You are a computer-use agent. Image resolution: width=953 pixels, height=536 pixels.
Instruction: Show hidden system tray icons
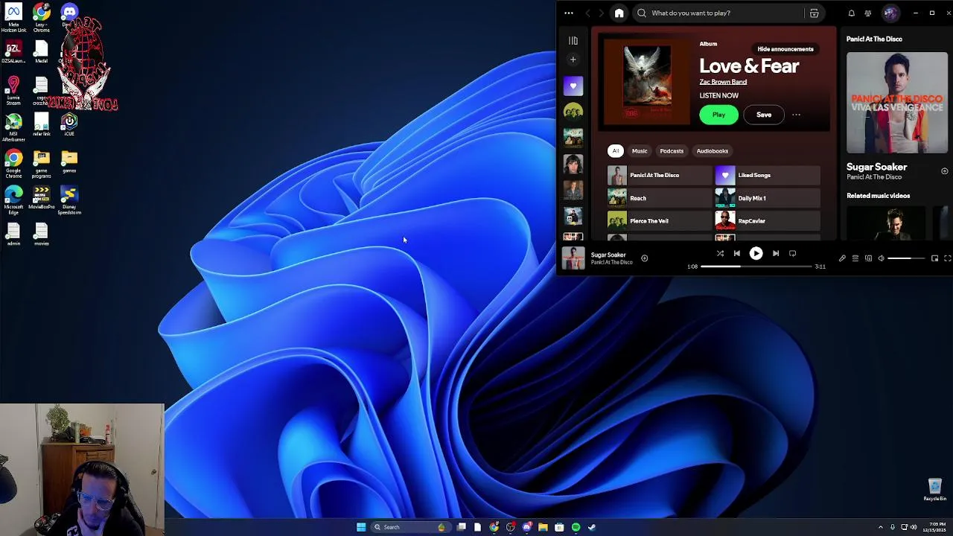pyautogui.click(x=881, y=527)
